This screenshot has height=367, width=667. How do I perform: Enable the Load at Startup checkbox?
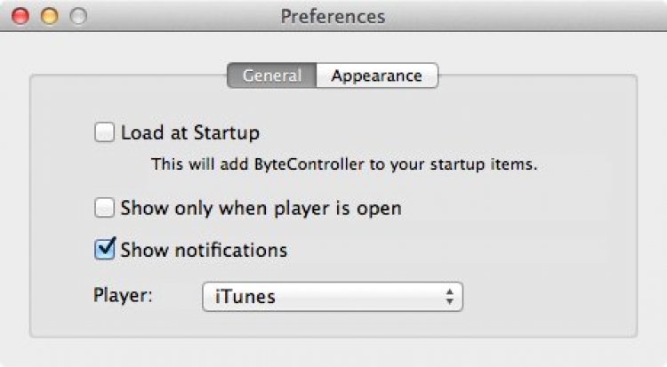105,133
